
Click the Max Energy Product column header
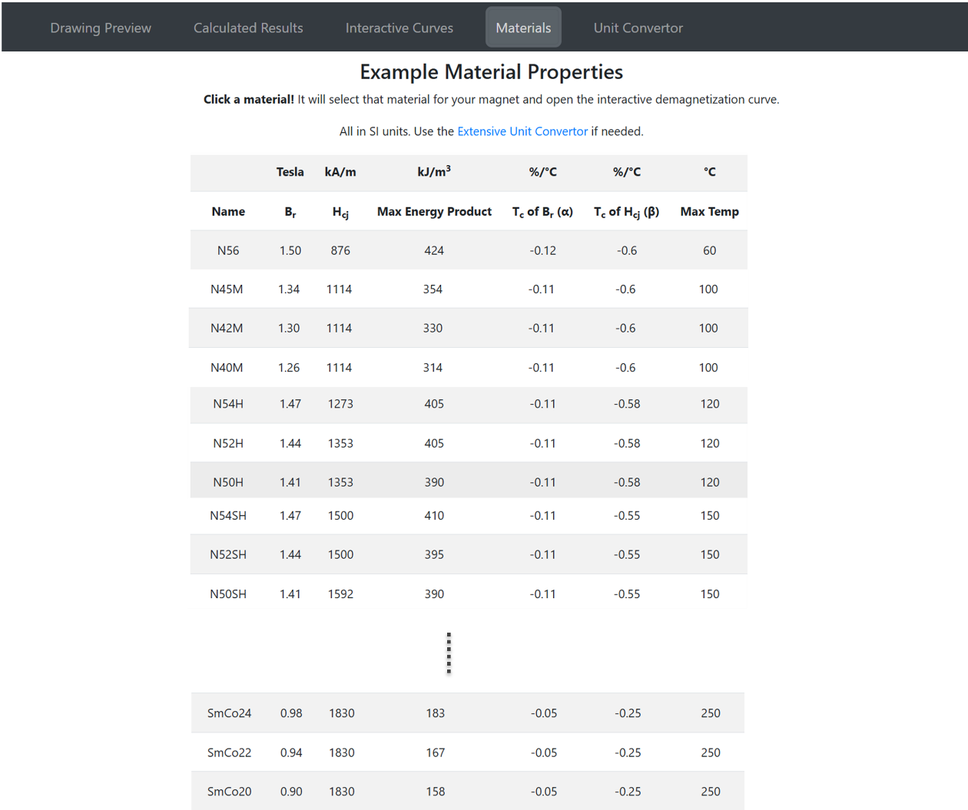coord(434,212)
